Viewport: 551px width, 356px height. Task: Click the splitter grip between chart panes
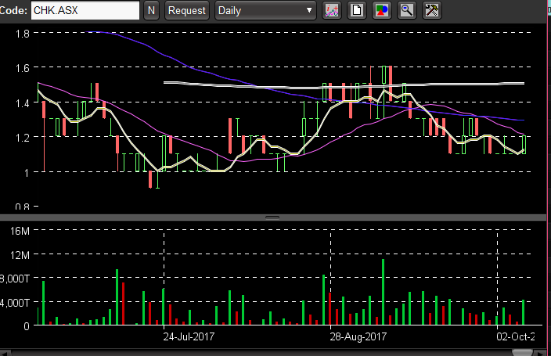[x=272, y=218]
